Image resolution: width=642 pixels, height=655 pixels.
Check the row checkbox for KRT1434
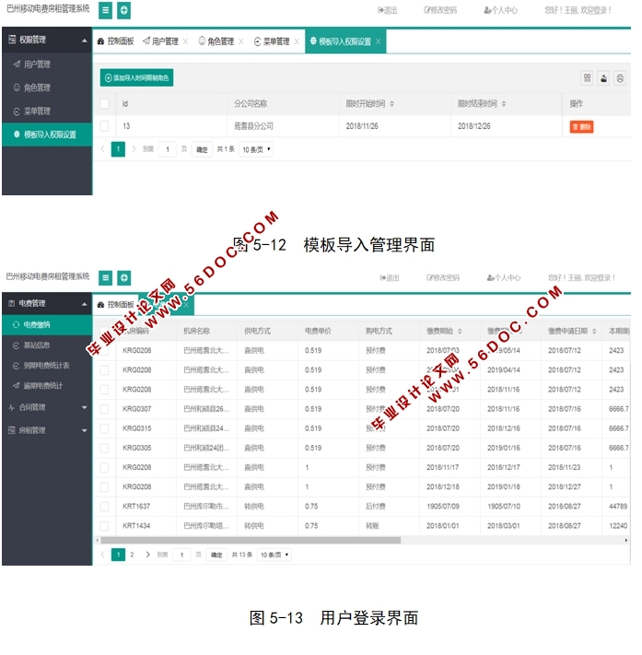click(x=104, y=526)
